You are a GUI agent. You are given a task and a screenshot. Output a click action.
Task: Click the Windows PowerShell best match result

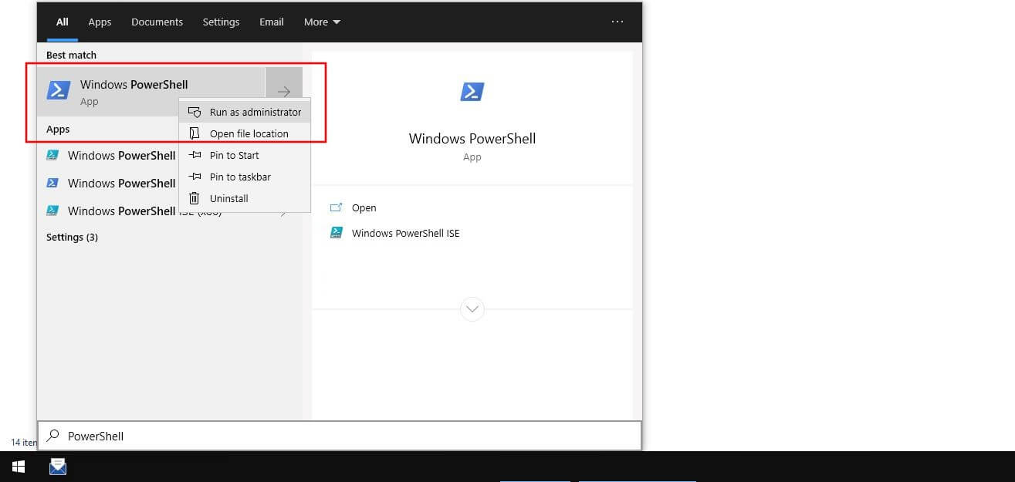click(151, 92)
